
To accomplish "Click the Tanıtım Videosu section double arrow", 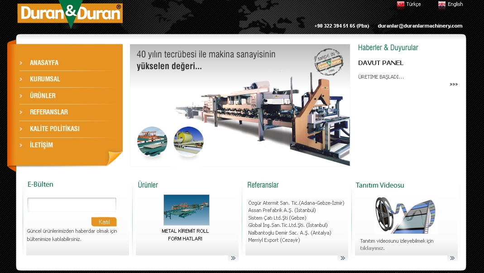I will (452, 258).
